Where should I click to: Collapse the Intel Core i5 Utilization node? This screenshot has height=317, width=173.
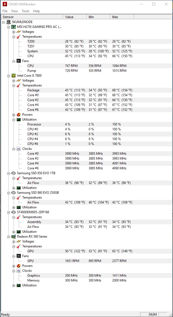(x=14, y=119)
